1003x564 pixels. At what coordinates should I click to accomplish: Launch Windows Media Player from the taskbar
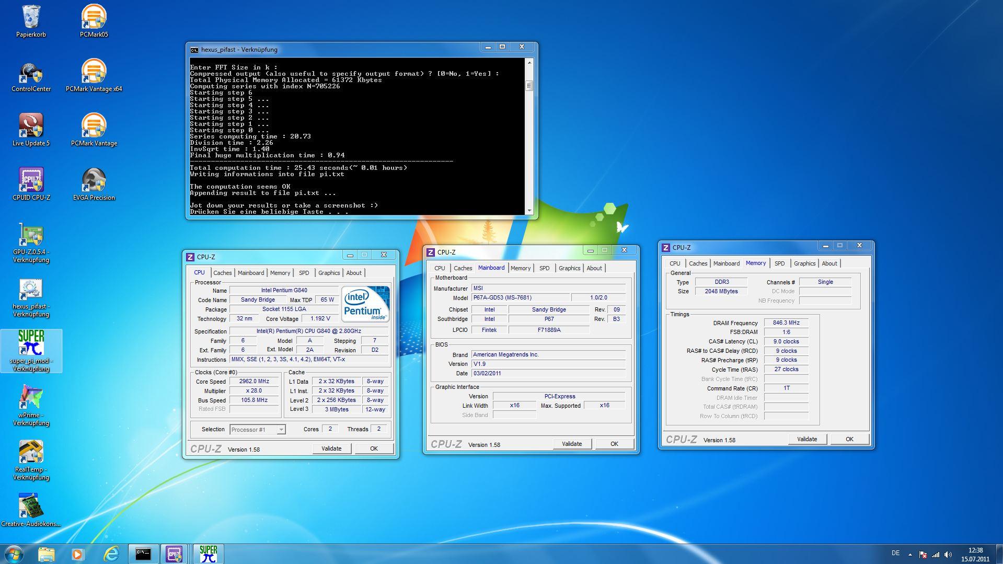pos(78,554)
